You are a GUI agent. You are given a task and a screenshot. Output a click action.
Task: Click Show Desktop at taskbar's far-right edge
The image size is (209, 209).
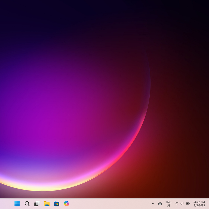click(x=208, y=204)
